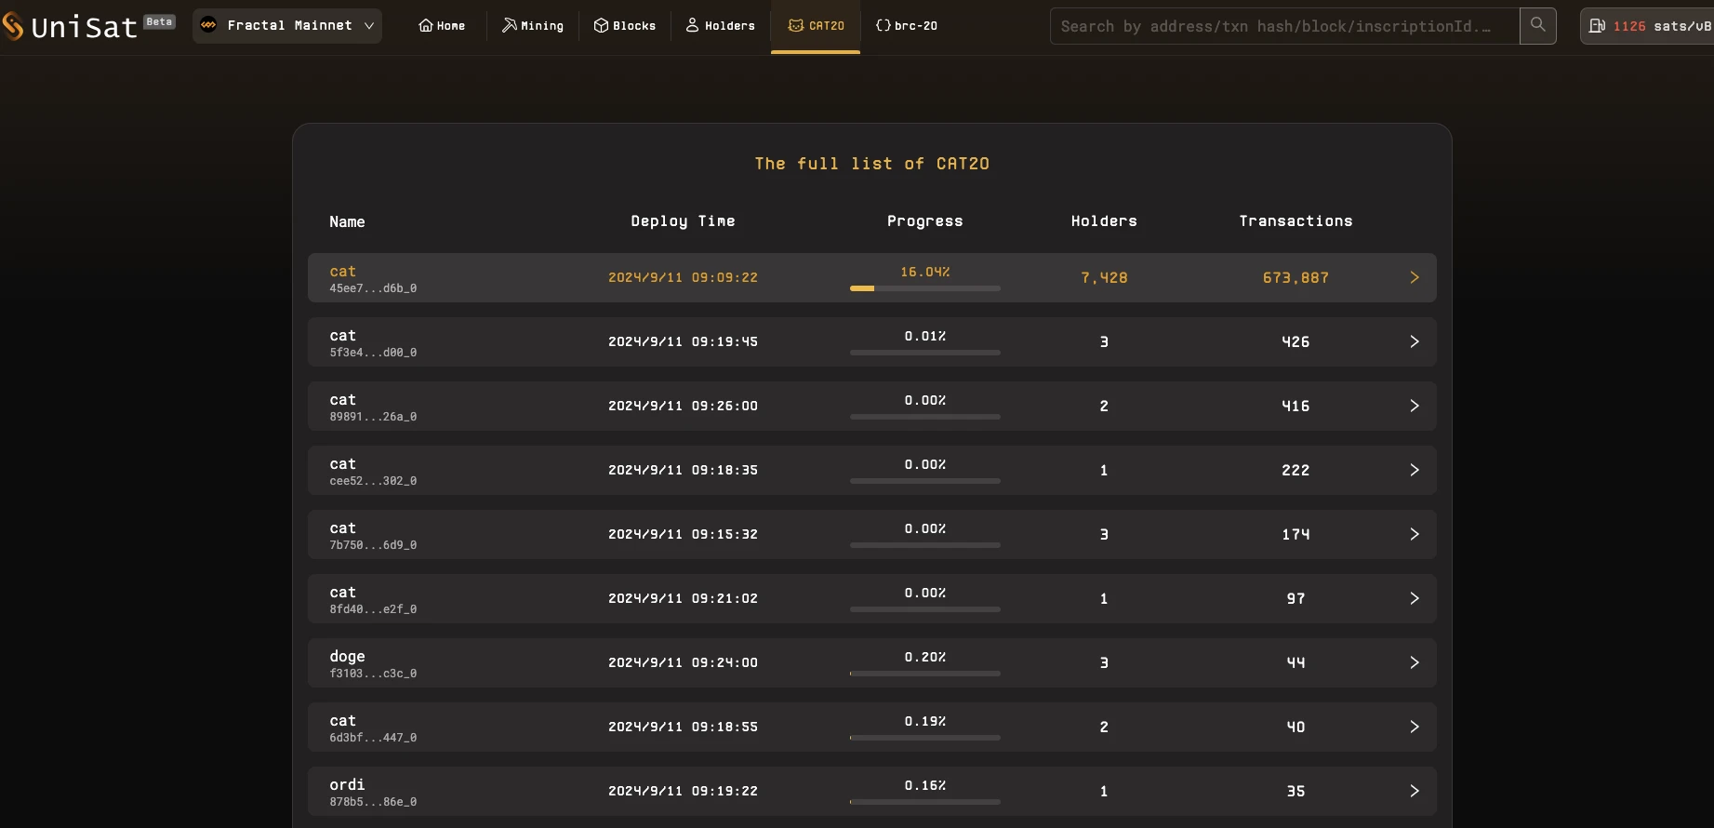Open the cat 5f3e4...d00_0 token link
The image size is (1714, 828).
tap(342, 336)
